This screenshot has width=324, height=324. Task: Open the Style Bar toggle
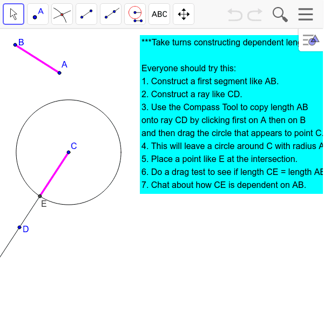click(x=311, y=40)
